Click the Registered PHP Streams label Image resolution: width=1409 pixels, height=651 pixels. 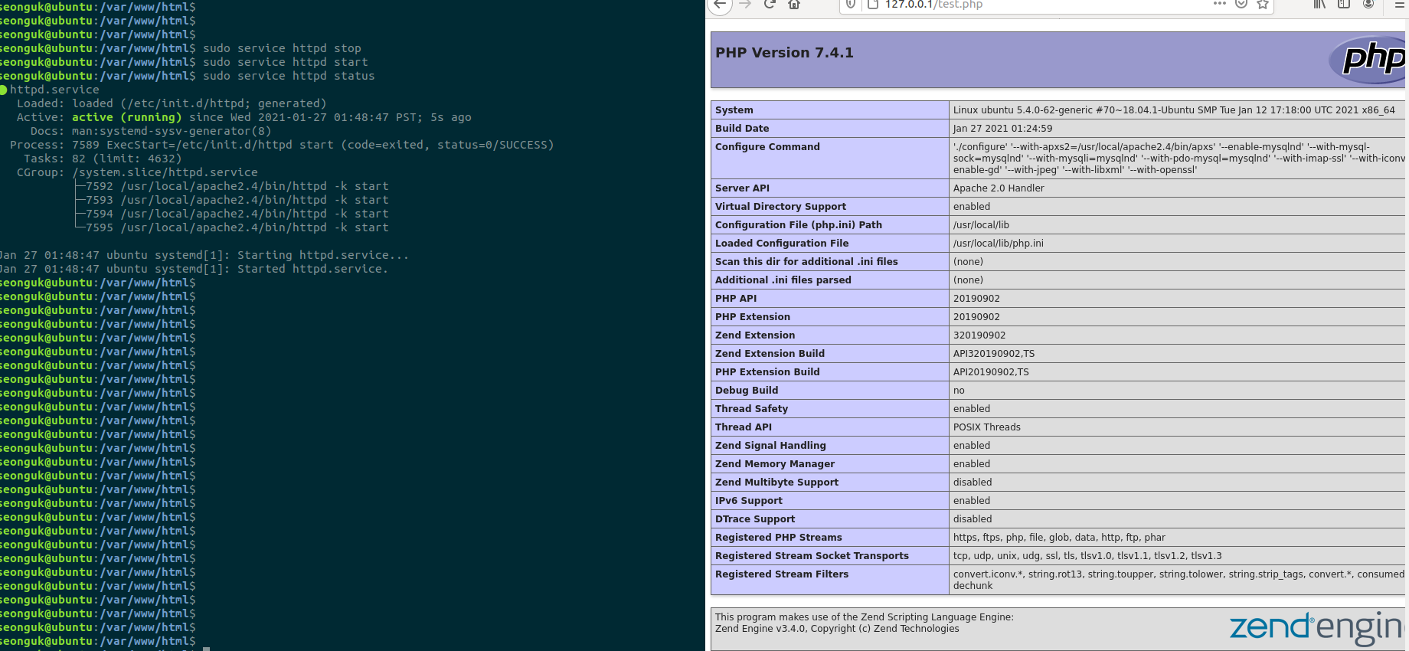tap(778, 538)
